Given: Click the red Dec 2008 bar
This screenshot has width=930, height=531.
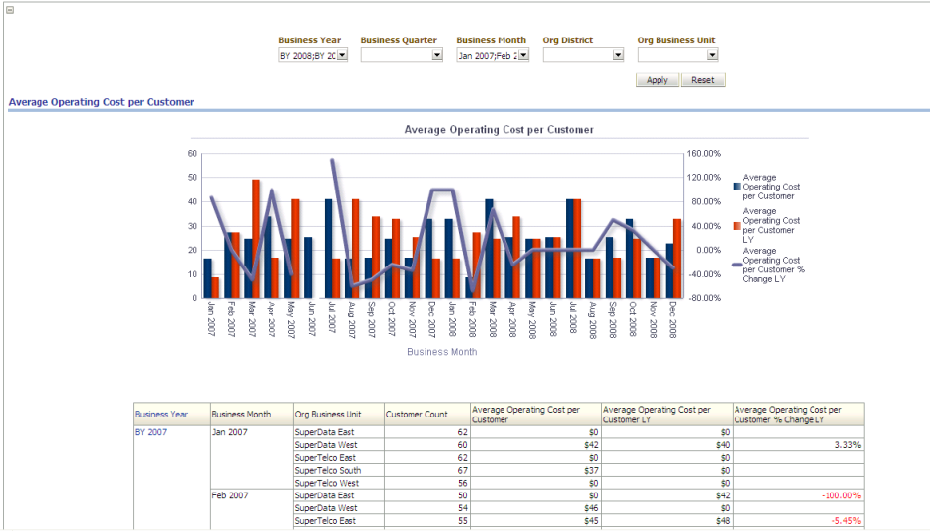Looking at the screenshot, I should (677, 259).
